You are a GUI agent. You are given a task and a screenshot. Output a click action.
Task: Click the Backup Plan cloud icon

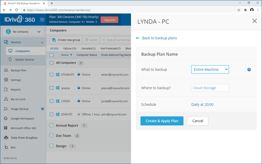[x=6, y=70]
